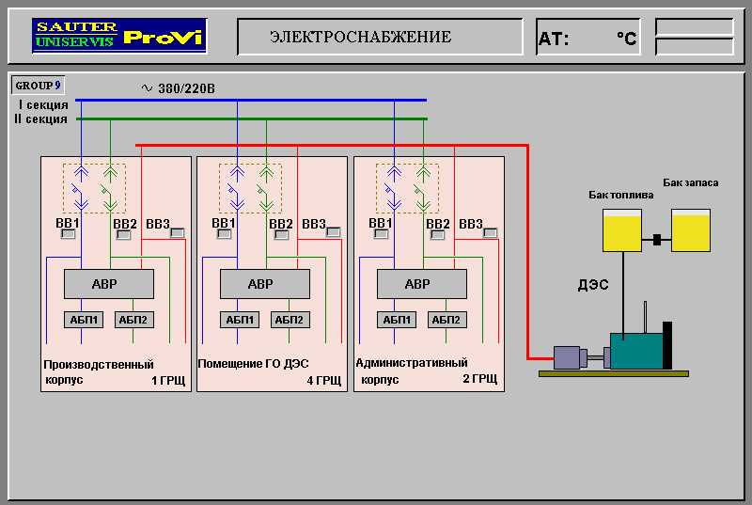Viewport: 752px width, 505px height.
Task: Click the Sauter Uniservis ProVi logo
Action: point(119,36)
